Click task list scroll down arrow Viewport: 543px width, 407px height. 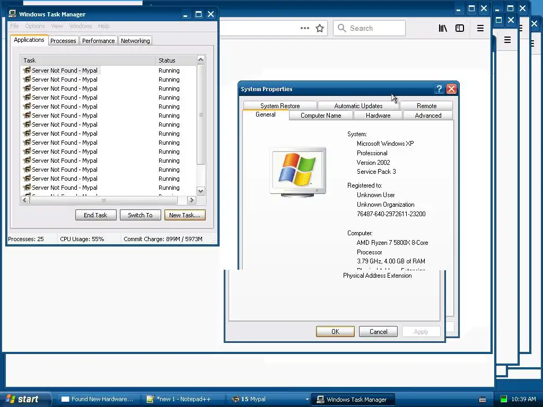pyautogui.click(x=200, y=191)
